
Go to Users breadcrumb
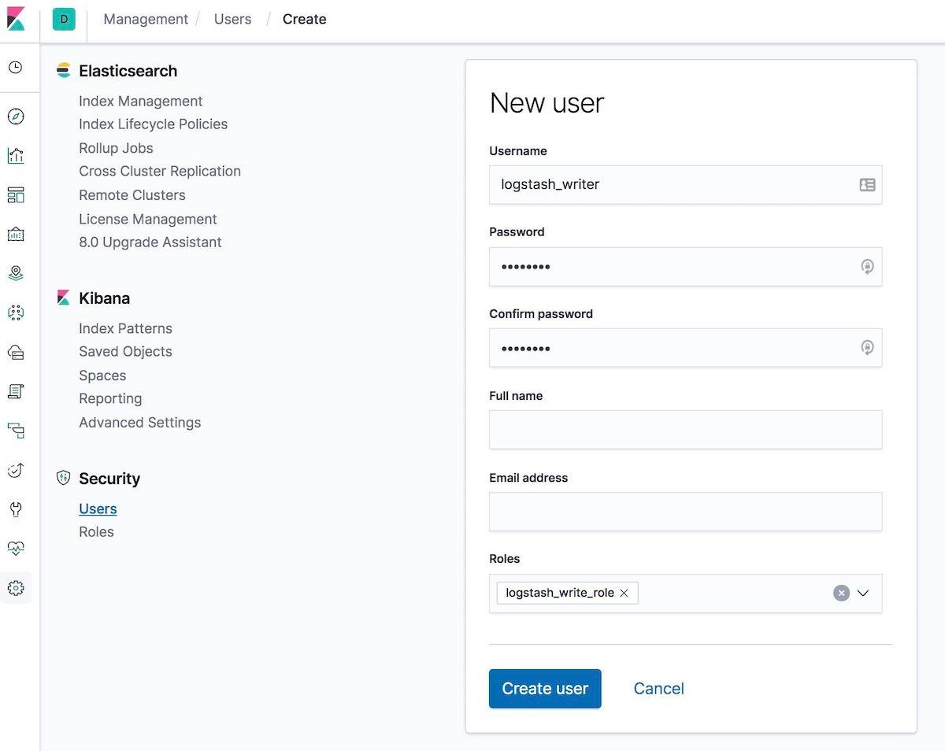tap(232, 19)
